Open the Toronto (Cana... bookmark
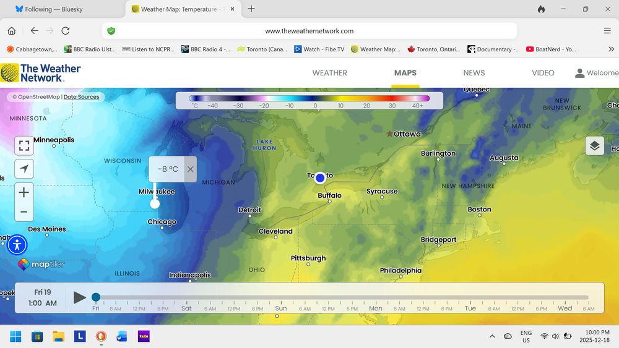 [262, 49]
